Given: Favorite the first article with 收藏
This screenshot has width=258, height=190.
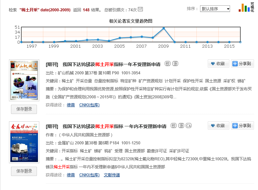Looking at the screenshot, I should tap(218, 64).
